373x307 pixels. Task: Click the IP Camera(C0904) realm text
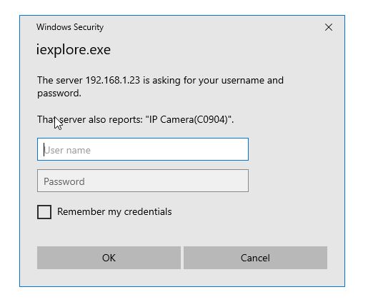coord(189,119)
